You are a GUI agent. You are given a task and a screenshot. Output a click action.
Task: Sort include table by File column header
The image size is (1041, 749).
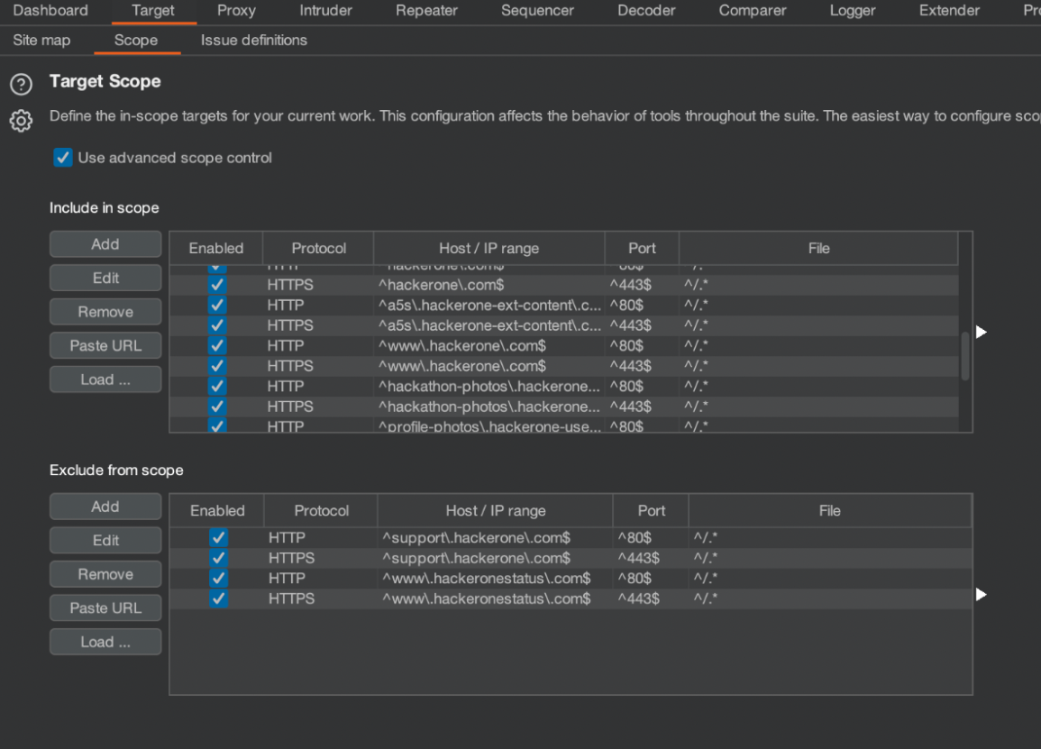(818, 249)
